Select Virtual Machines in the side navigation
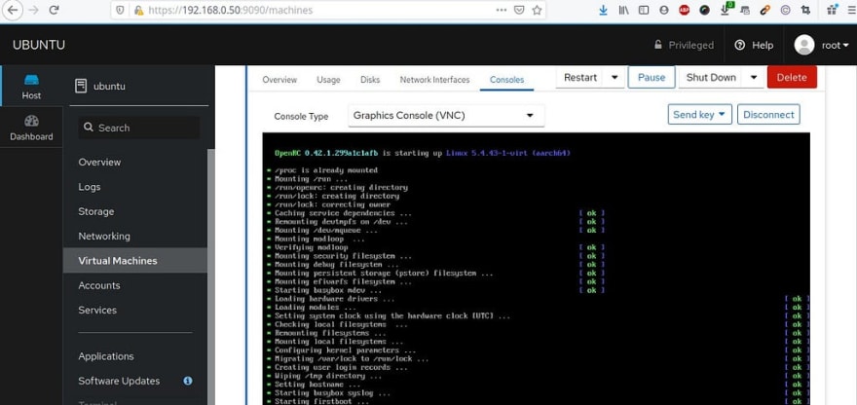857x405 pixels. pos(135,261)
